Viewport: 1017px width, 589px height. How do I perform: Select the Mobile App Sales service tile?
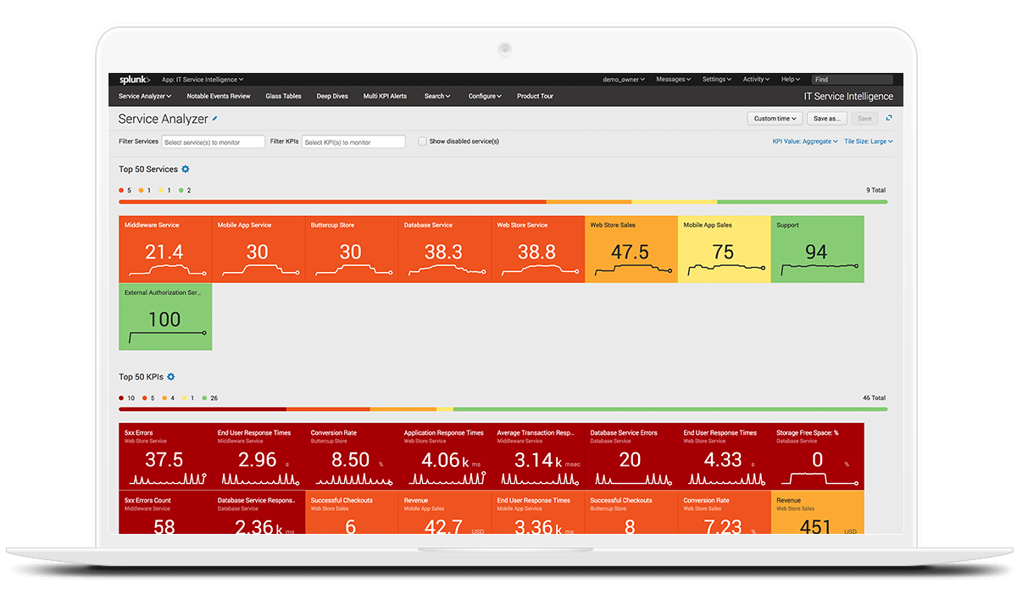click(725, 249)
